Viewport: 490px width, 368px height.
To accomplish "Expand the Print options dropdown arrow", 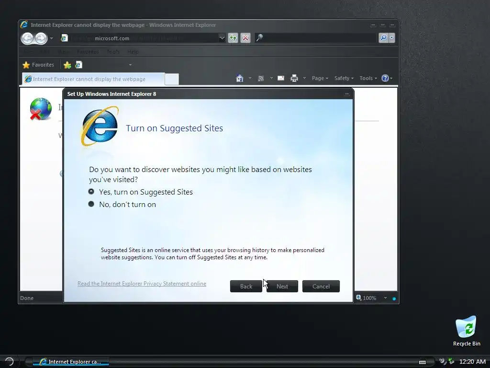I will [304, 78].
